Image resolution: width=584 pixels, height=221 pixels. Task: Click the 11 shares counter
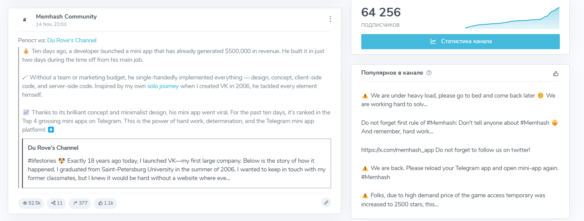tap(57, 203)
